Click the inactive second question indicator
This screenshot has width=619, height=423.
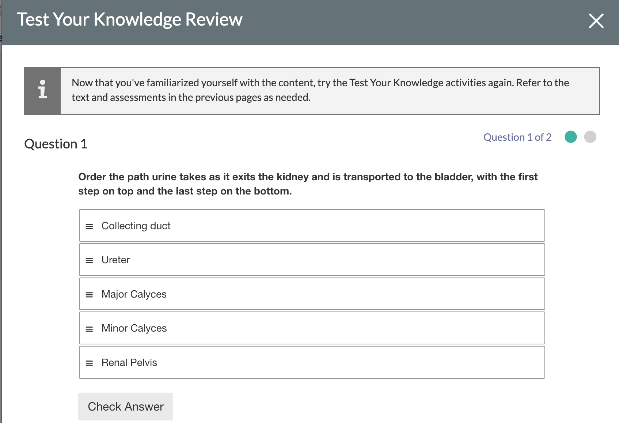click(x=590, y=137)
